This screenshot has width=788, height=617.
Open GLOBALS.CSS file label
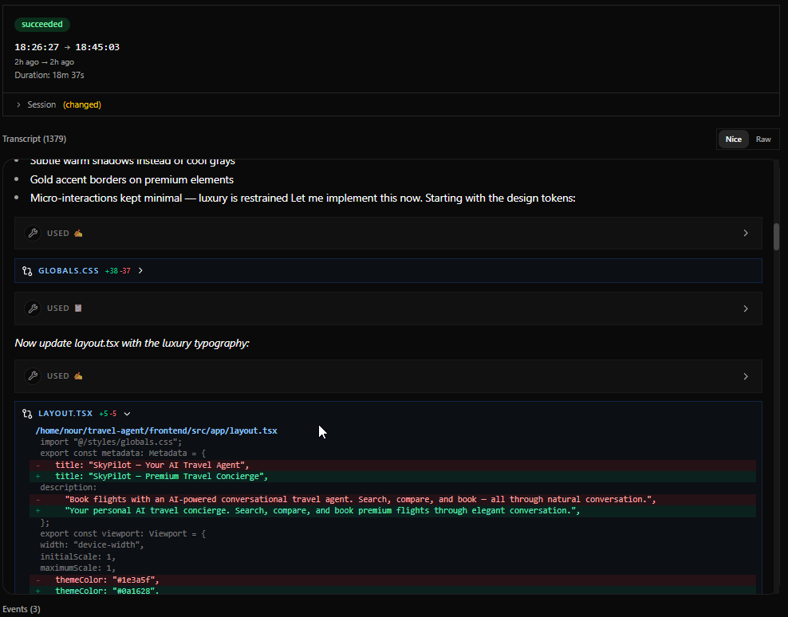point(69,271)
